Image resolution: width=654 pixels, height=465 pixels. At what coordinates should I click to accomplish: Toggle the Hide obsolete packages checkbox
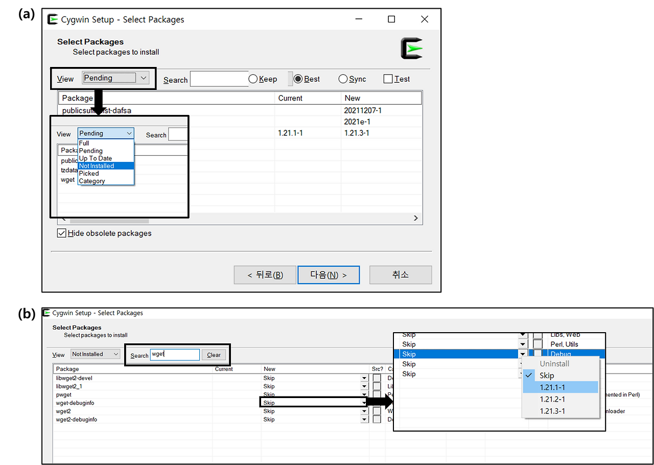62,233
